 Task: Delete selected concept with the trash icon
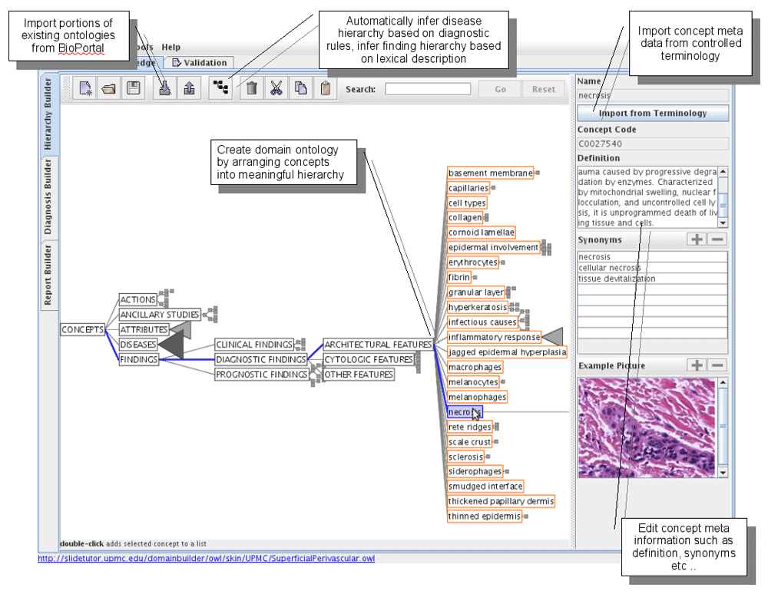point(252,88)
